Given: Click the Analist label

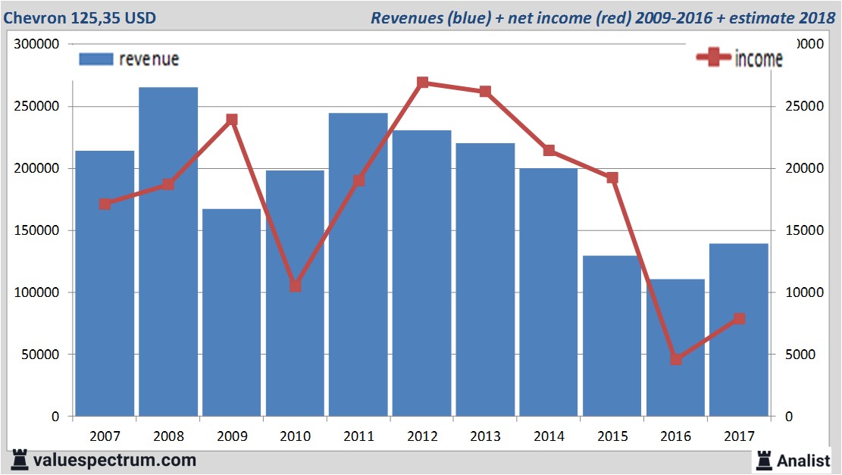Looking at the screenshot, I should [803, 461].
